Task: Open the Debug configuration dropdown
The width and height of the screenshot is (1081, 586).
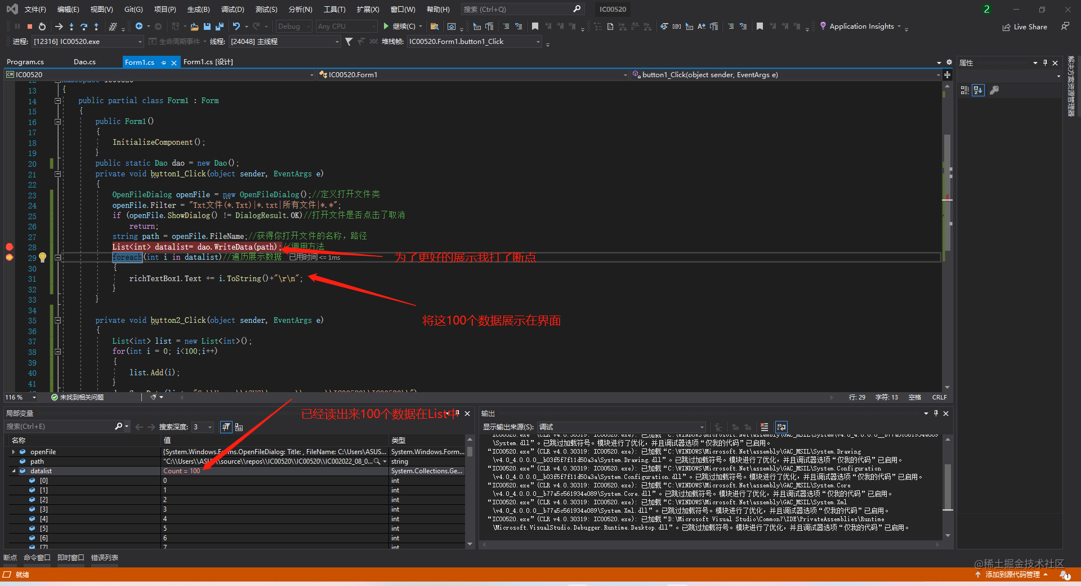Action: coord(293,26)
